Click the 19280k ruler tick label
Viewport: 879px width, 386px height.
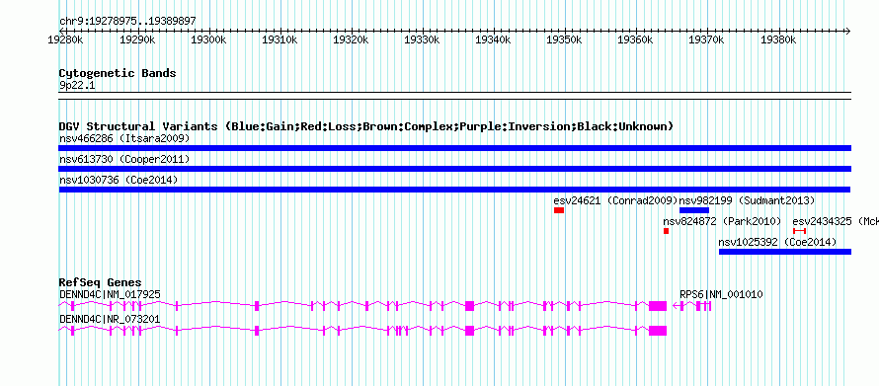(x=65, y=40)
